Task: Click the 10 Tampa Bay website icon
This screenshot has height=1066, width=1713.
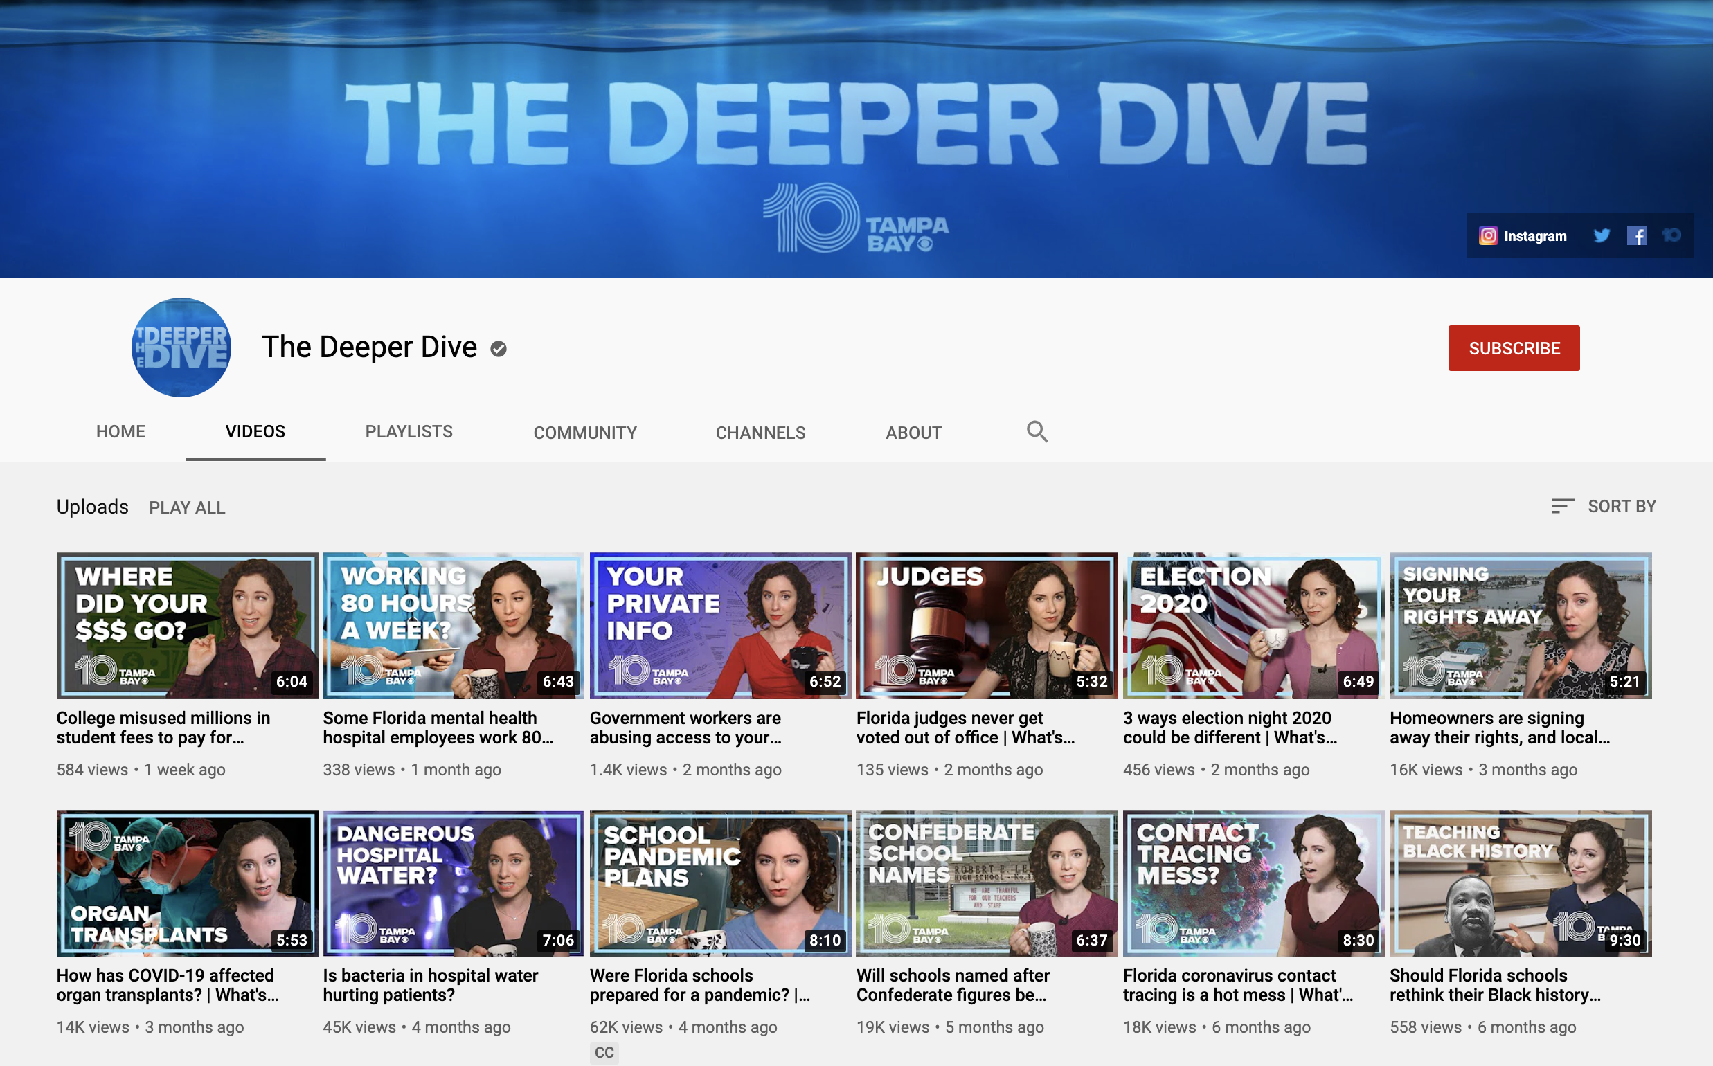Action: (x=1671, y=235)
